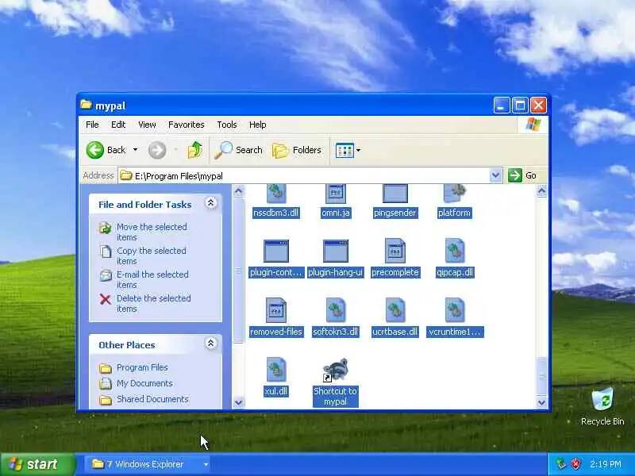Click Move the selected items link

(x=152, y=232)
